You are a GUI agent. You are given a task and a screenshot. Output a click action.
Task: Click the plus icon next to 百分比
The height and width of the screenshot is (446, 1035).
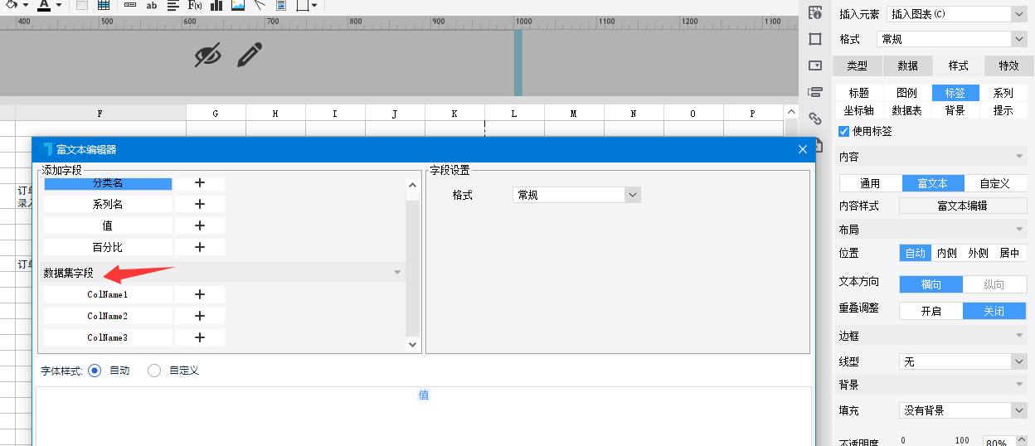(199, 247)
